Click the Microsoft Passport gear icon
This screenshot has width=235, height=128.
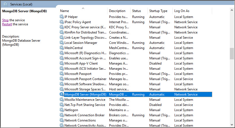pos(61,74)
